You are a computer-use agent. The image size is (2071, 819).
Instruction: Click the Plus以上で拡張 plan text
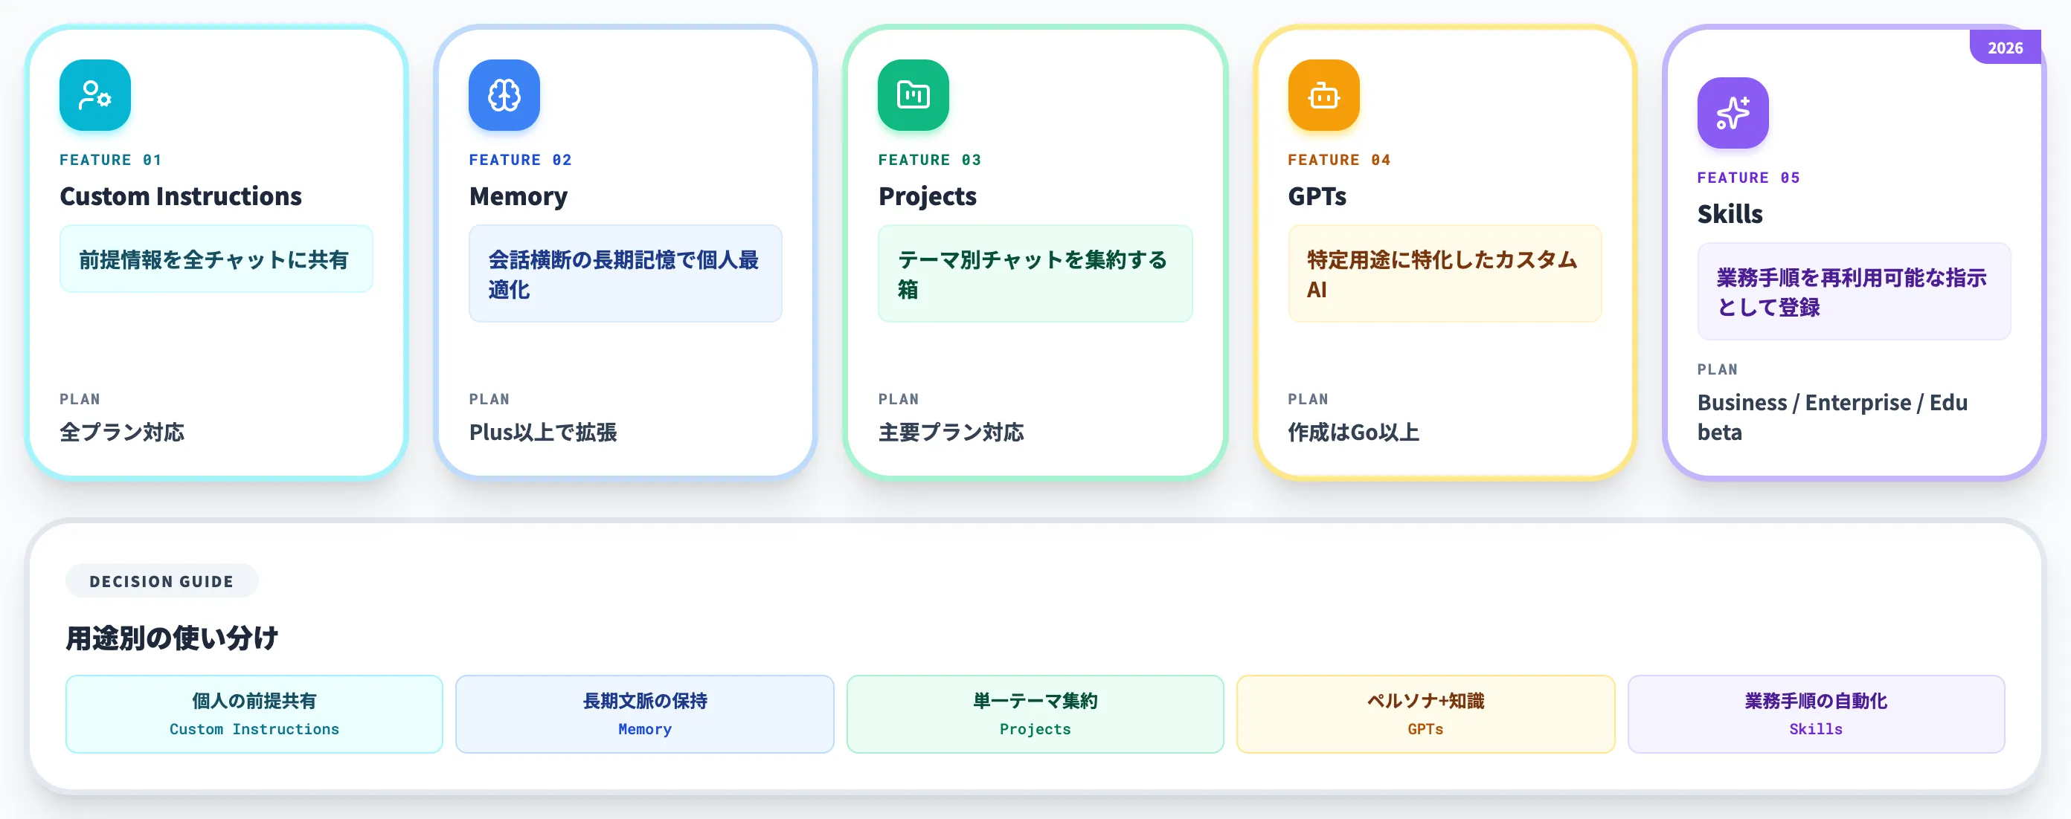click(x=543, y=432)
